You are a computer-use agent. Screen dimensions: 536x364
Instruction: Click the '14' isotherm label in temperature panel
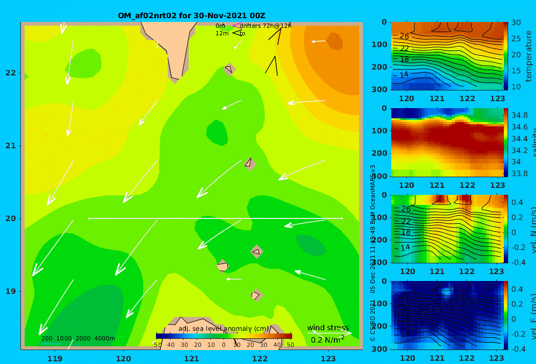[404, 74]
